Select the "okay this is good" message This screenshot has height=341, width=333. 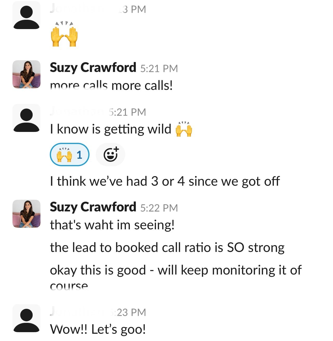pos(175,271)
